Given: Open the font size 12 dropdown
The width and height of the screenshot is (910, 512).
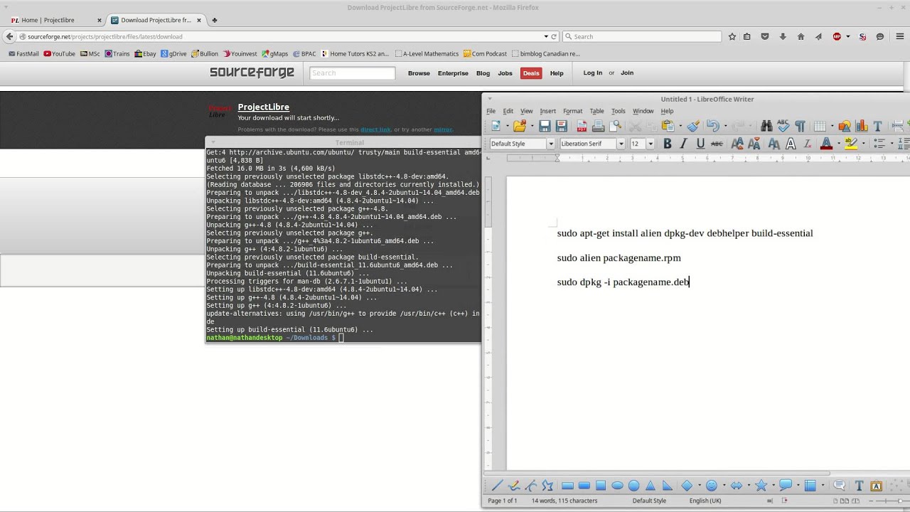Looking at the screenshot, I should (x=651, y=144).
